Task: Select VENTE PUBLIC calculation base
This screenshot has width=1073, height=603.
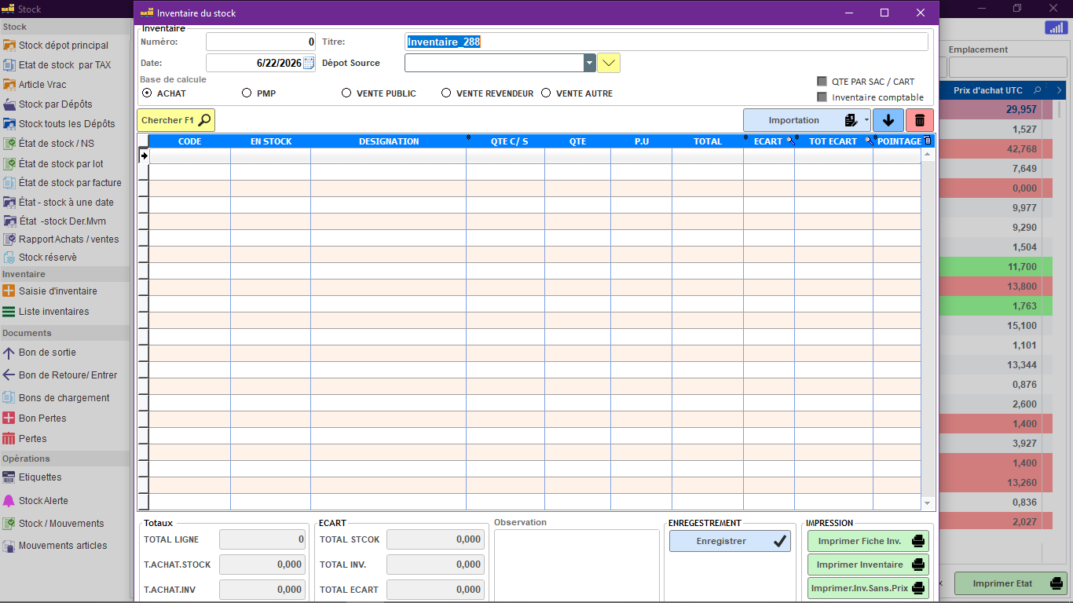Action: (x=346, y=93)
